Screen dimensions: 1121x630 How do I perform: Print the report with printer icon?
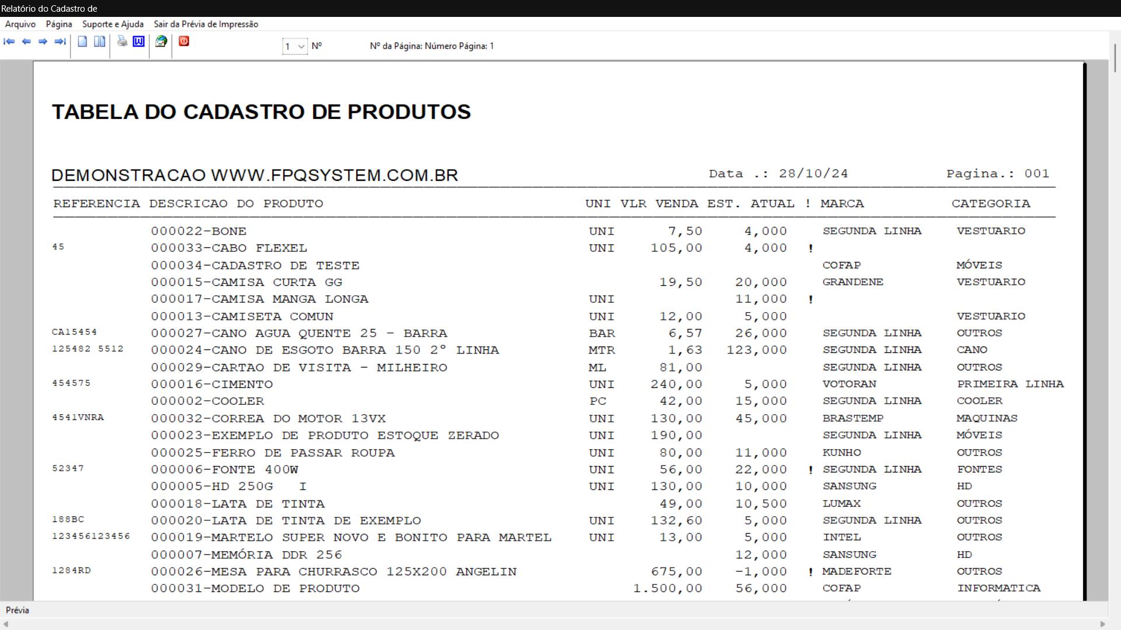122,41
